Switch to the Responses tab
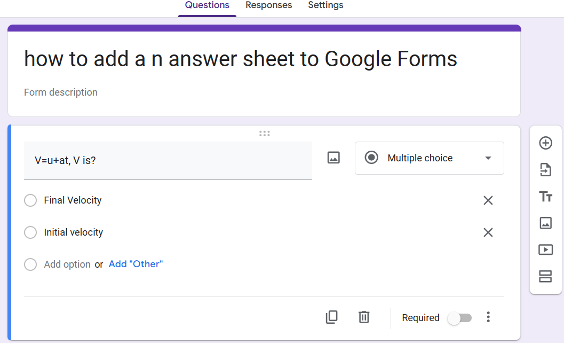The width and height of the screenshot is (564, 343). (268, 5)
